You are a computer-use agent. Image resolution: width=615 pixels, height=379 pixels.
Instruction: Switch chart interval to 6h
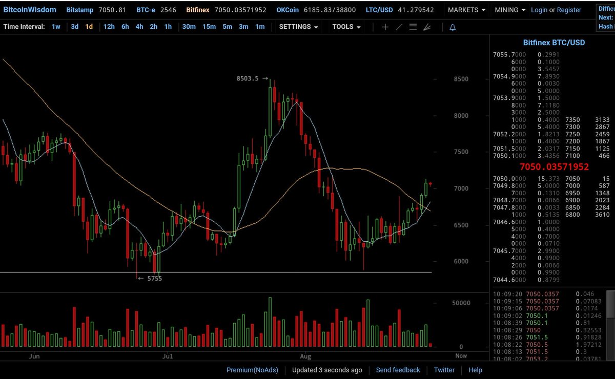coord(125,27)
